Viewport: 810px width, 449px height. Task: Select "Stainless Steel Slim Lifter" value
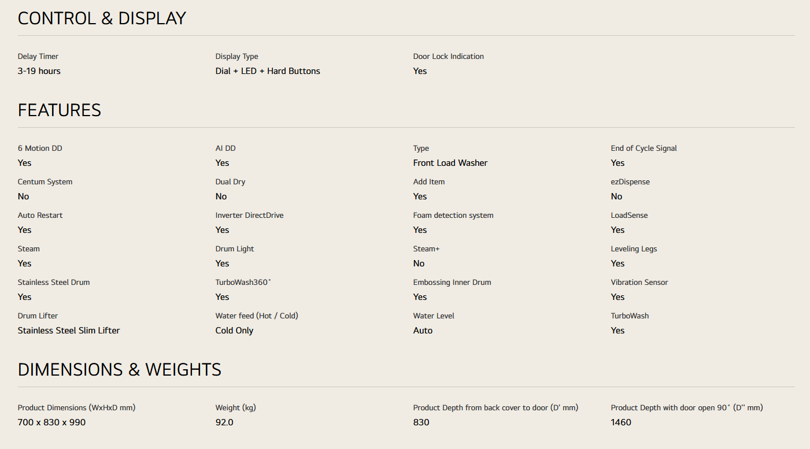coord(69,331)
